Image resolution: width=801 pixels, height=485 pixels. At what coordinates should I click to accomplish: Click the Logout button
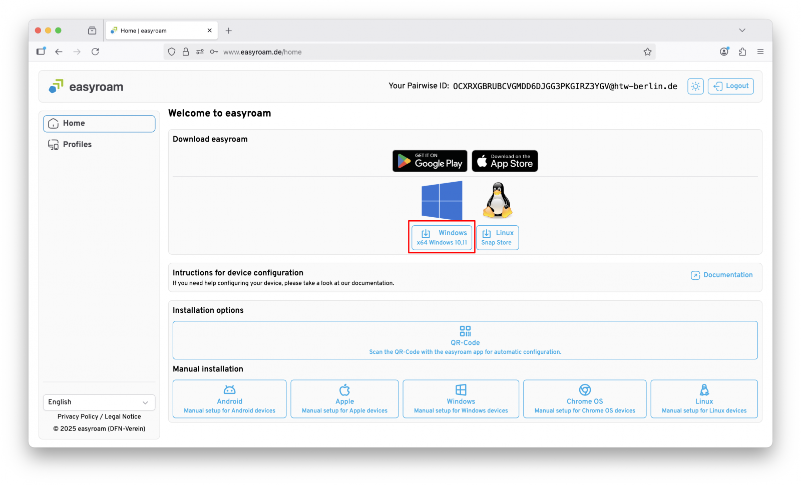(x=730, y=86)
